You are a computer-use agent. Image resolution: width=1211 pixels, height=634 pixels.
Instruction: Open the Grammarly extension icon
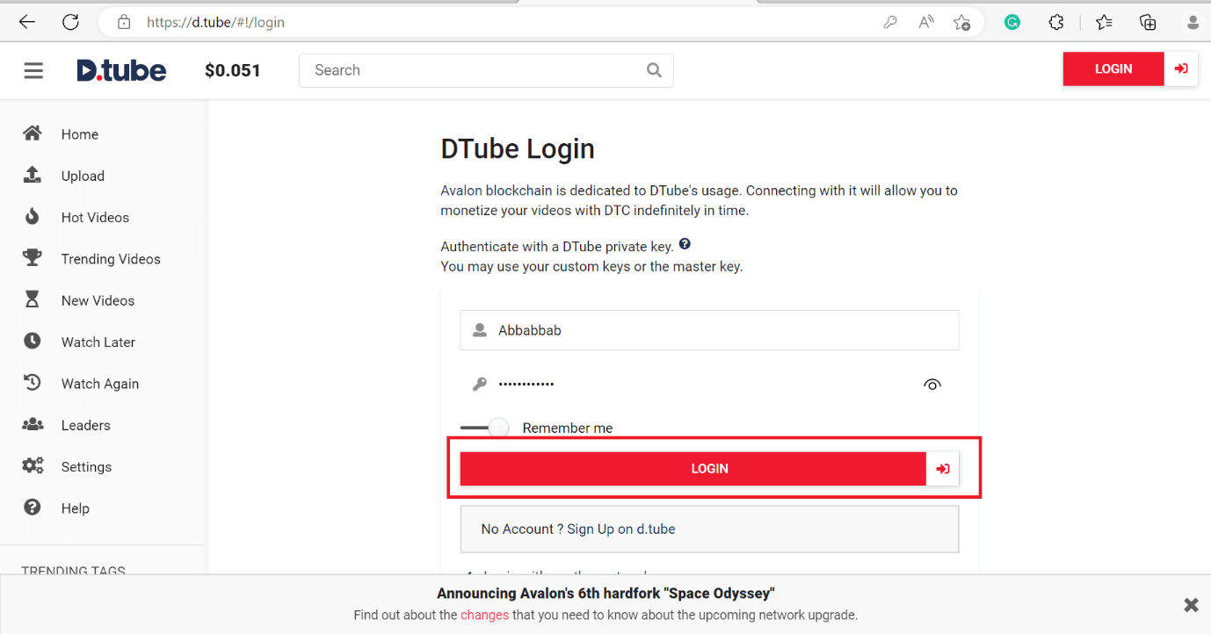pyautogui.click(x=1012, y=23)
